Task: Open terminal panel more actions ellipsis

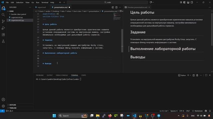Action: (201, 75)
